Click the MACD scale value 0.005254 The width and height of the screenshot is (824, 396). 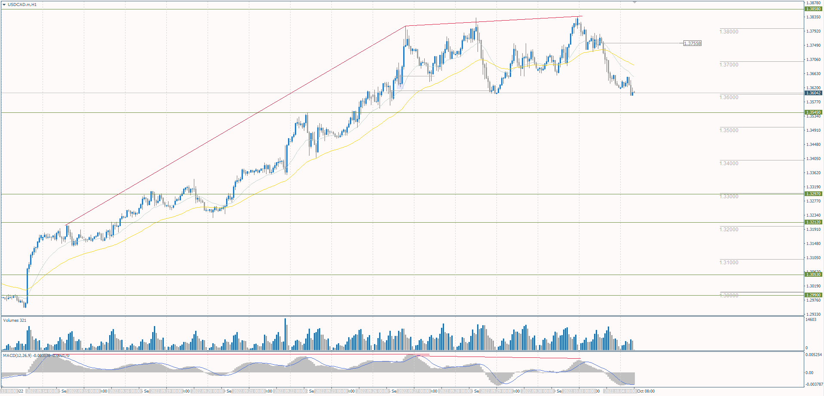(x=814, y=355)
